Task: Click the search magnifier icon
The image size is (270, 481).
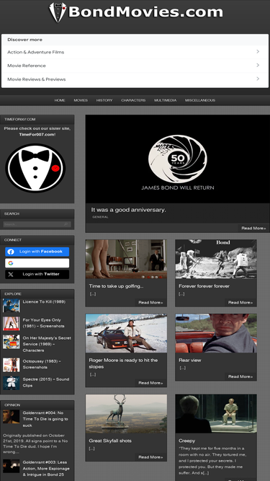Action: [x=66, y=224]
